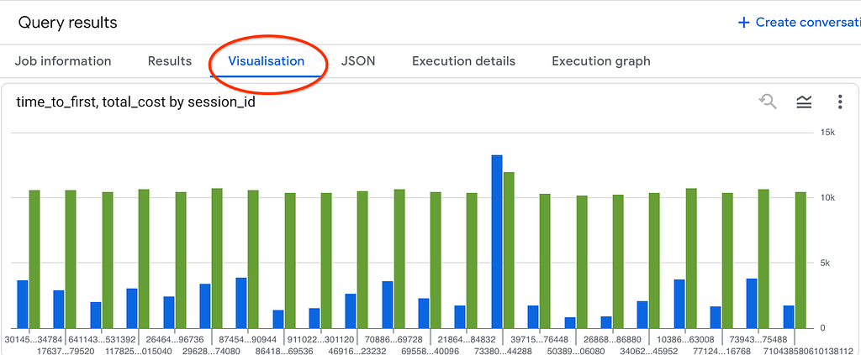Image resolution: width=861 pixels, height=355 pixels.
Task: Click the chart title time_to_first, total_cost by session_id
Action: pos(135,102)
